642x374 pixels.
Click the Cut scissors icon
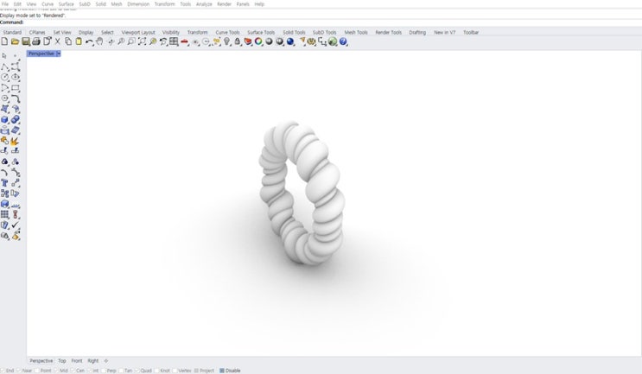[57, 41]
